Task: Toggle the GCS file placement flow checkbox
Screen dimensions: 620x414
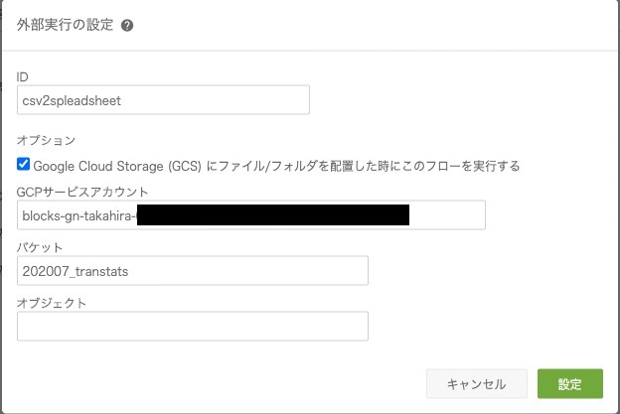Action: 23,164
